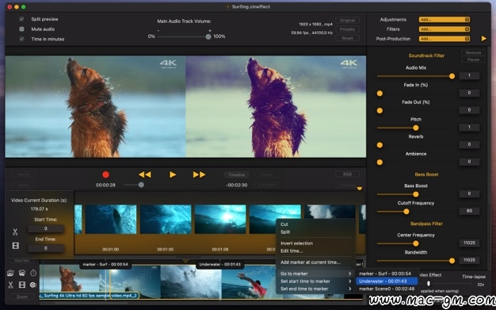Click the Underwater - 00:01:43 timeline label

(x=219, y=264)
